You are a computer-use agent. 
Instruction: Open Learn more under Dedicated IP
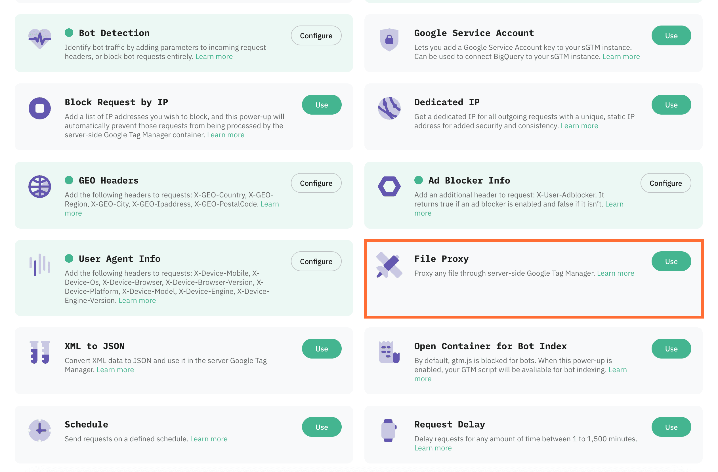point(579,125)
